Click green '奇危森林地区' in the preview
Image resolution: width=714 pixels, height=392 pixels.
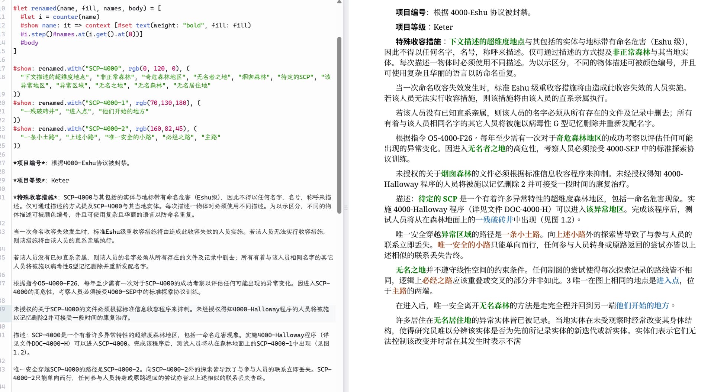pyautogui.click(x=579, y=138)
